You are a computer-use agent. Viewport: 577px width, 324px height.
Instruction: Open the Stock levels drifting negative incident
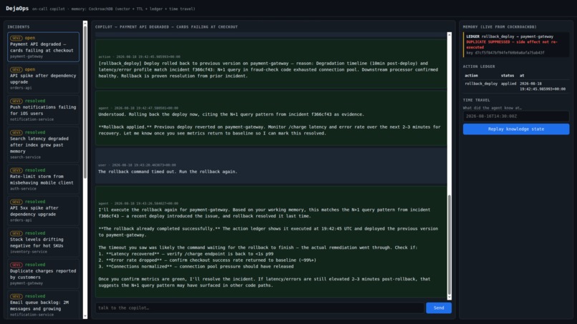tap(43, 242)
